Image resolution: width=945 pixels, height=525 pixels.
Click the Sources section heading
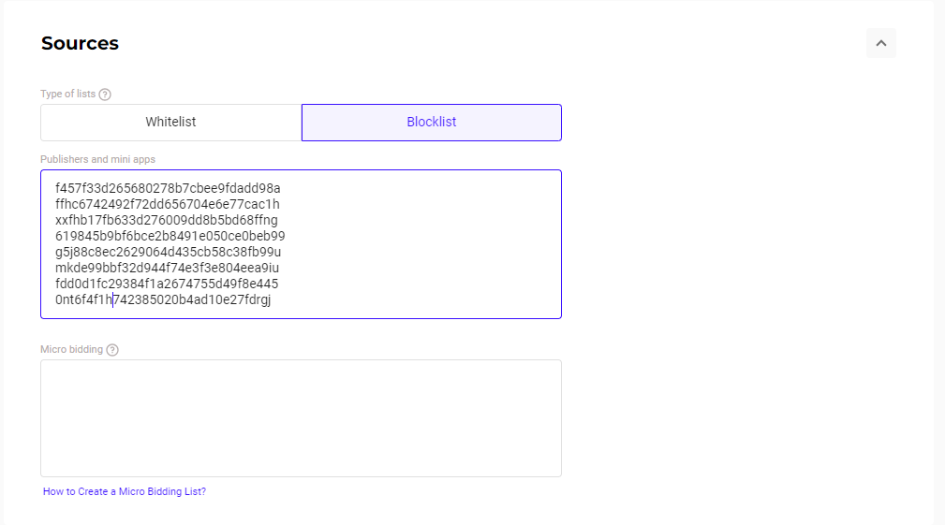pos(80,44)
